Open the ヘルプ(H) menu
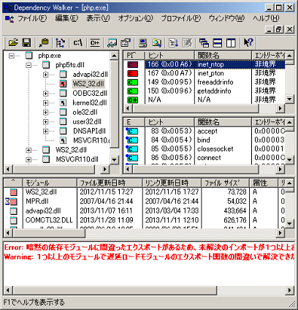 266,18
